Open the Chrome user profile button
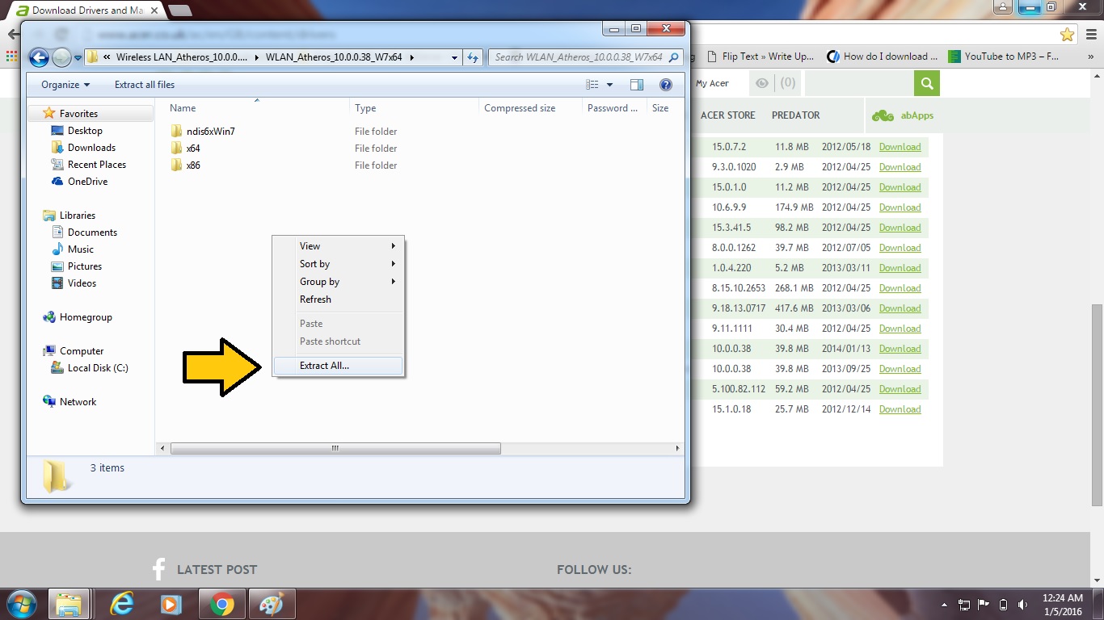The height and width of the screenshot is (620, 1104). (x=1003, y=7)
